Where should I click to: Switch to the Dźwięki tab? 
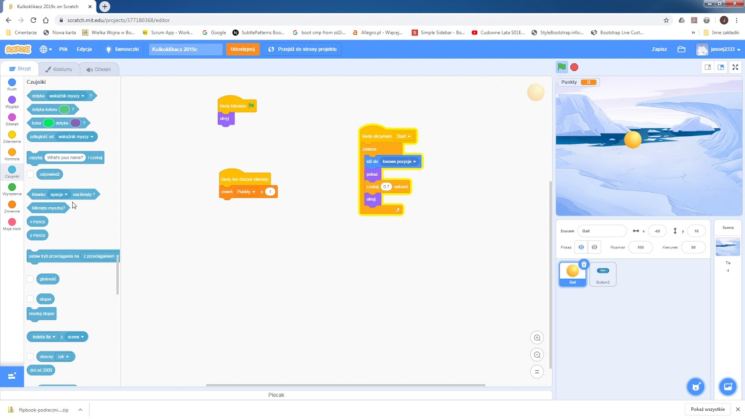[99, 69]
